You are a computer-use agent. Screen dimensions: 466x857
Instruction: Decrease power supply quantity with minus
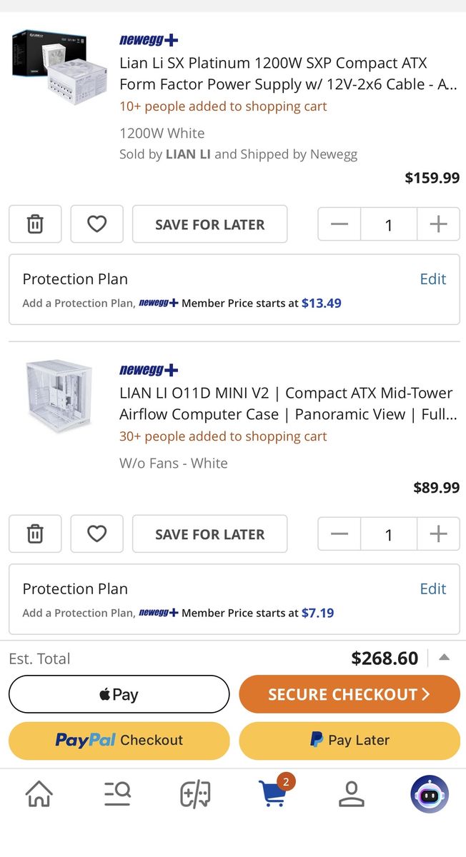click(339, 224)
